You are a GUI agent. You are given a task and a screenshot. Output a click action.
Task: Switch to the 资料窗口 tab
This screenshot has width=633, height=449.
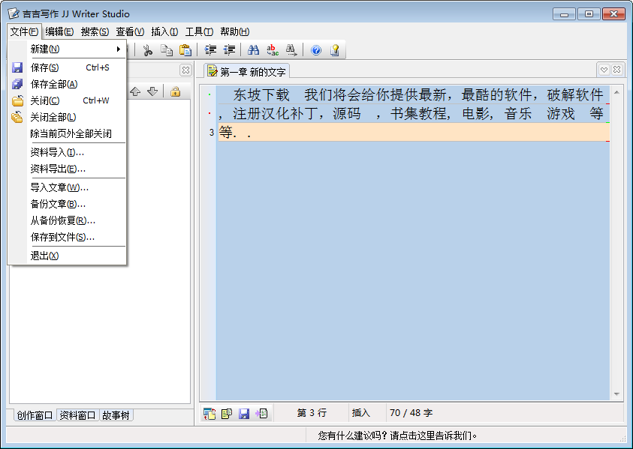point(77,415)
